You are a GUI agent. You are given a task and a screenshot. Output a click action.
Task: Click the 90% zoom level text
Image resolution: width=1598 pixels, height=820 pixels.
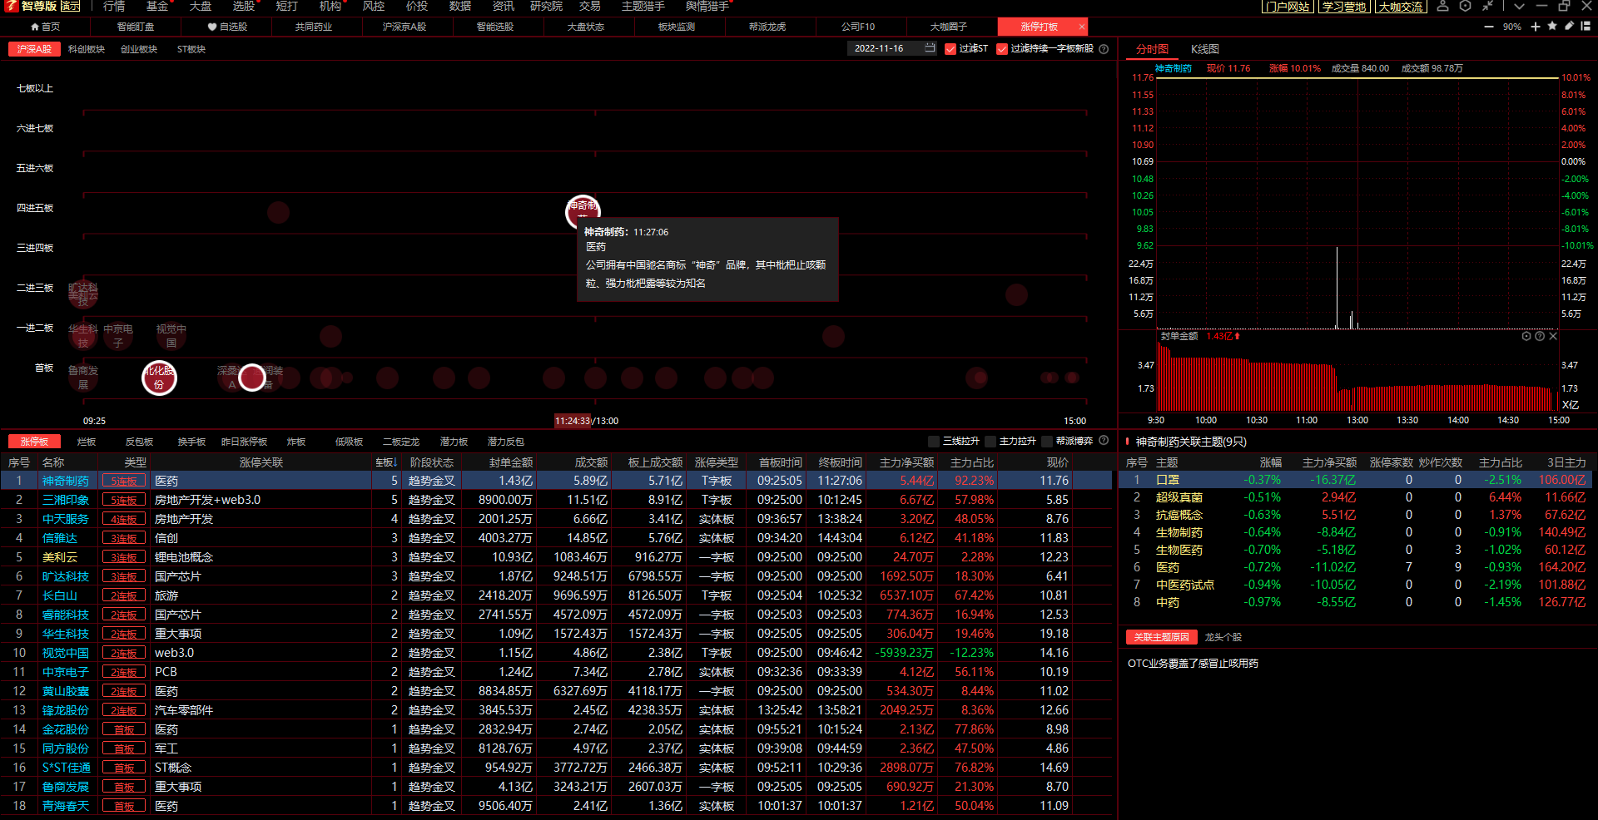[x=1512, y=27]
